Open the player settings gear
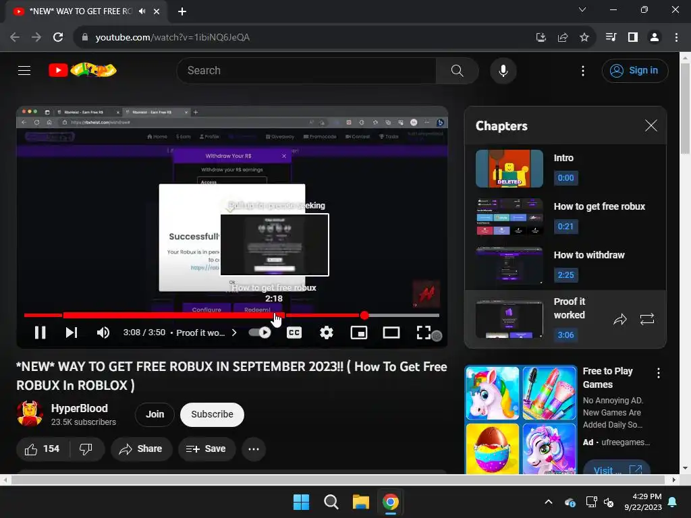Viewport: 691px width, 518px height. (326, 333)
